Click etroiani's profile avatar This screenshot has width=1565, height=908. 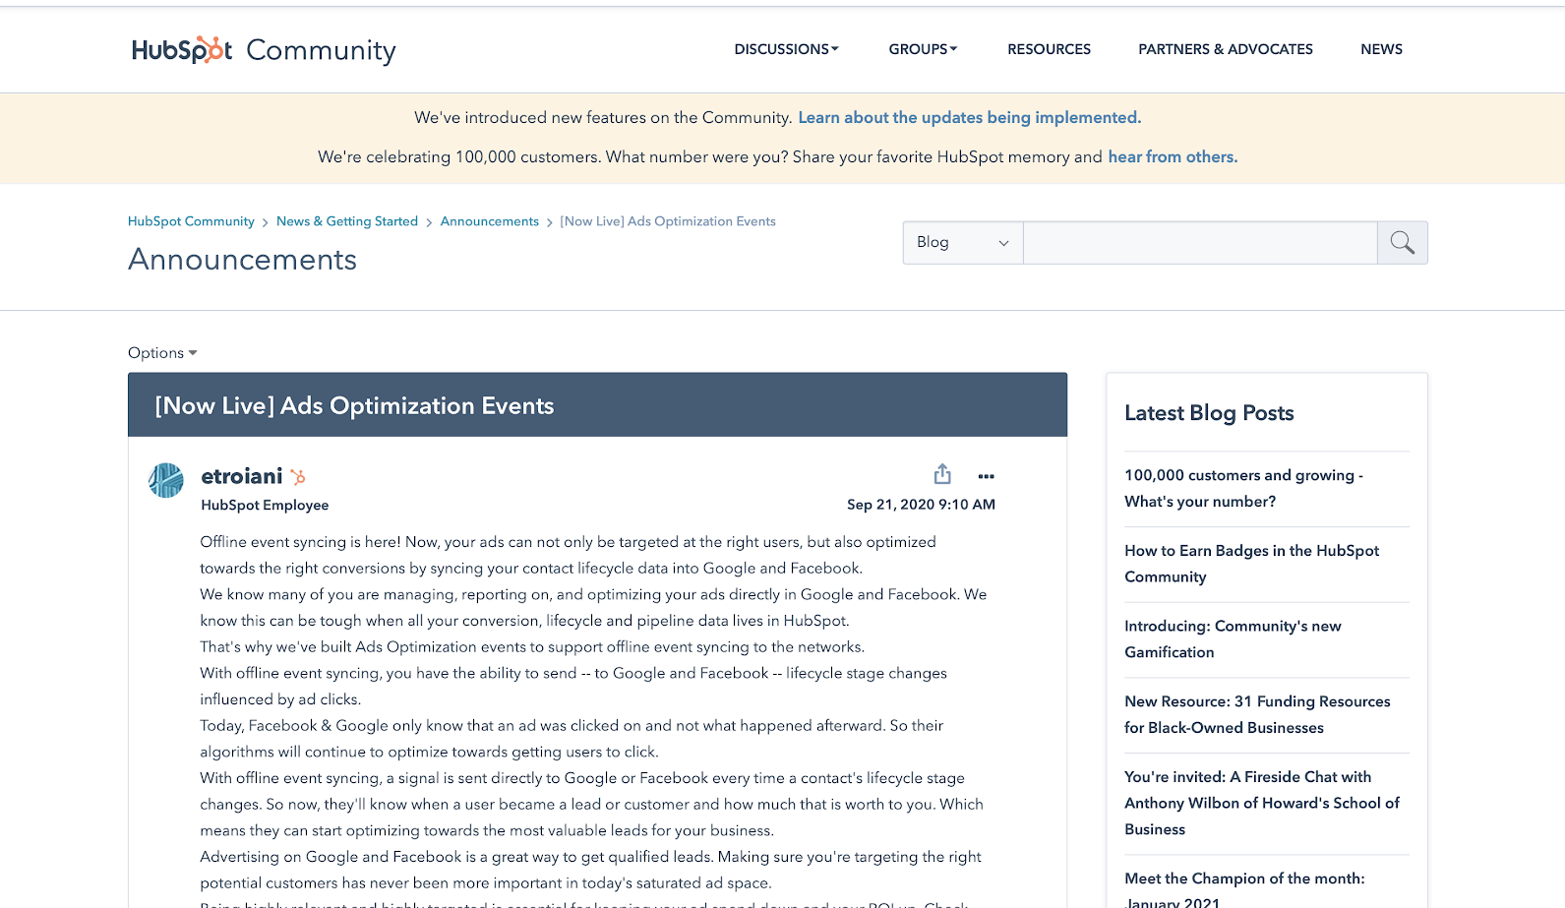(x=165, y=480)
